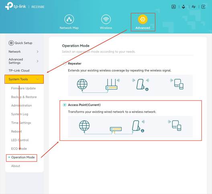Collapse the System Tools section
Screen dimensions: 212x194
click(24, 79)
